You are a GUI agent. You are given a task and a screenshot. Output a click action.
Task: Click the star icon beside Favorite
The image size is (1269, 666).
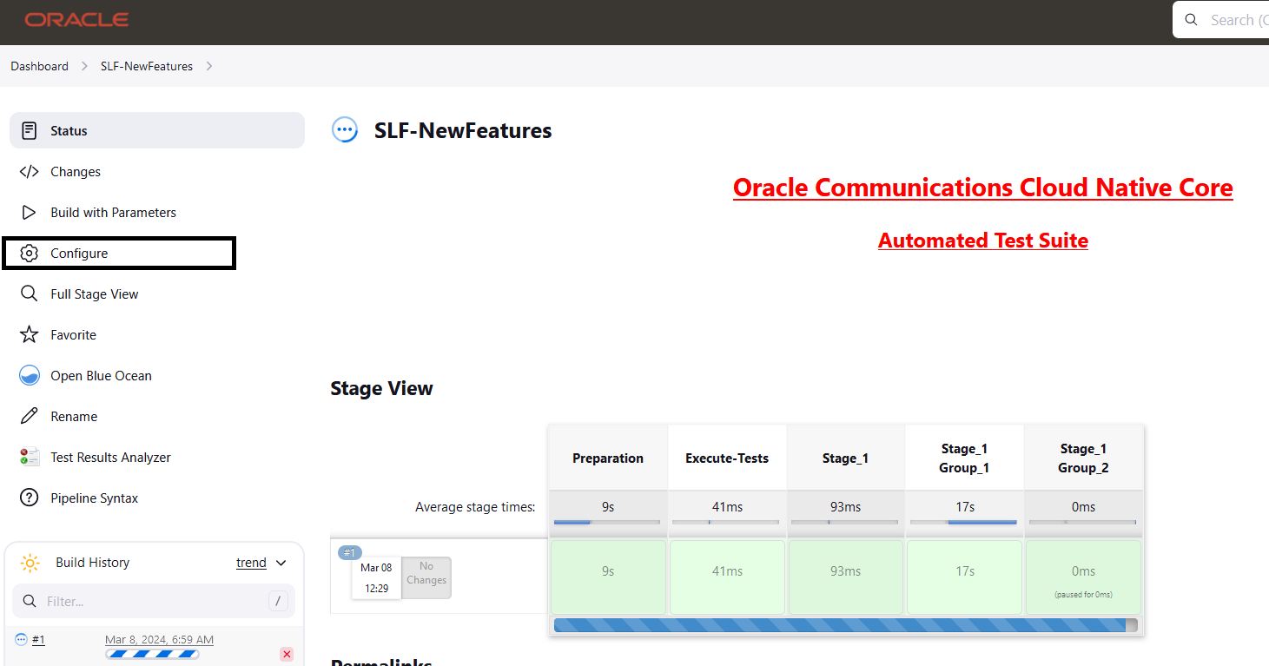tap(29, 335)
